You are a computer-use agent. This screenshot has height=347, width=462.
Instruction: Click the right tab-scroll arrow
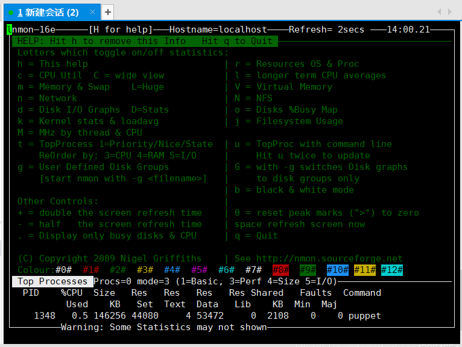[x=449, y=12]
